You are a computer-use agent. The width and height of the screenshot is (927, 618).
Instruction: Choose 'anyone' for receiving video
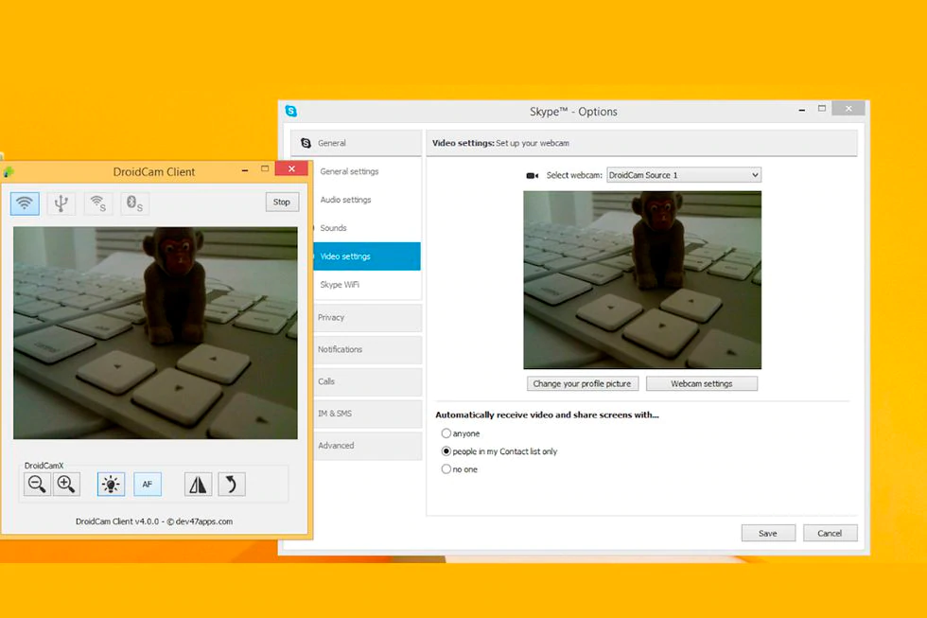[446, 433]
